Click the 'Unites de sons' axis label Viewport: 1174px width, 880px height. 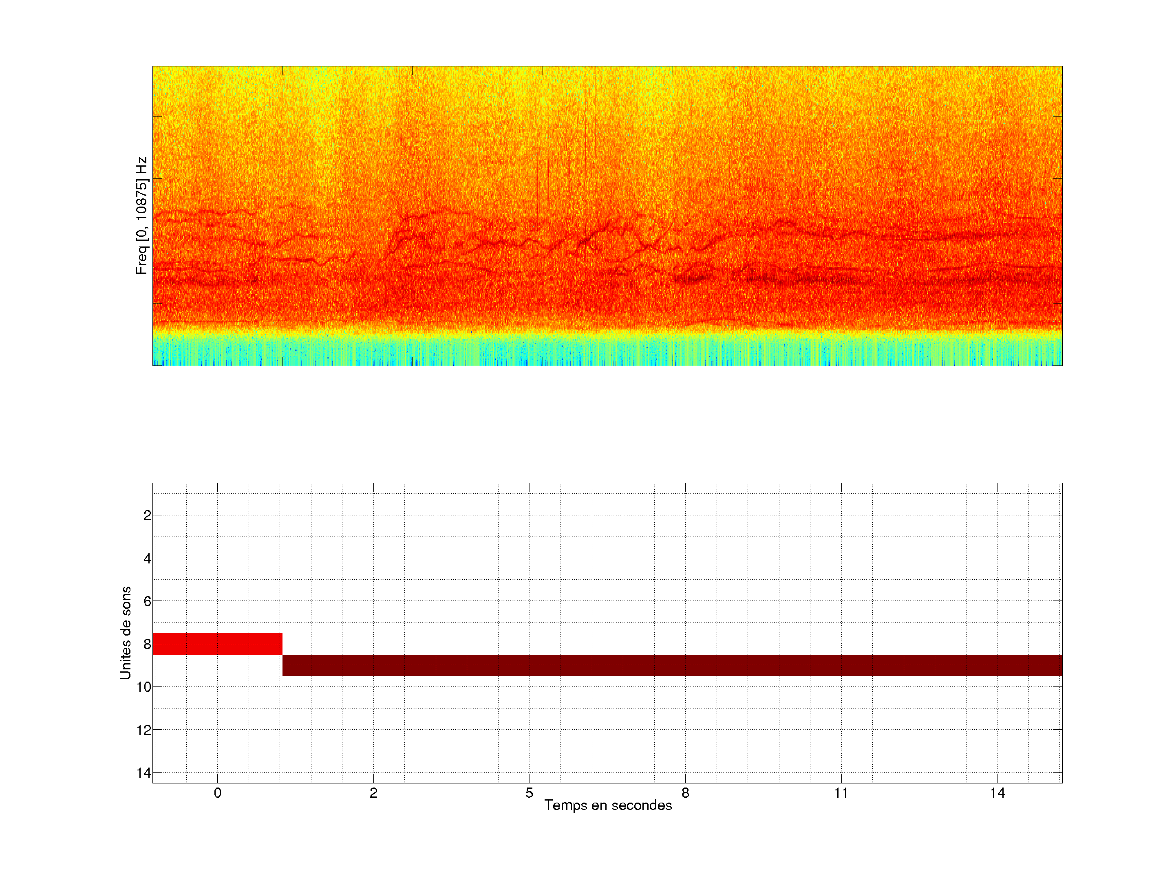click(x=125, y=633)
